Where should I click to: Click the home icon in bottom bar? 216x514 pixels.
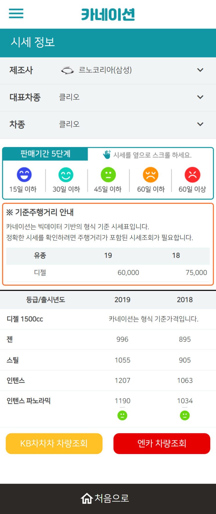[x=87, y=498]
